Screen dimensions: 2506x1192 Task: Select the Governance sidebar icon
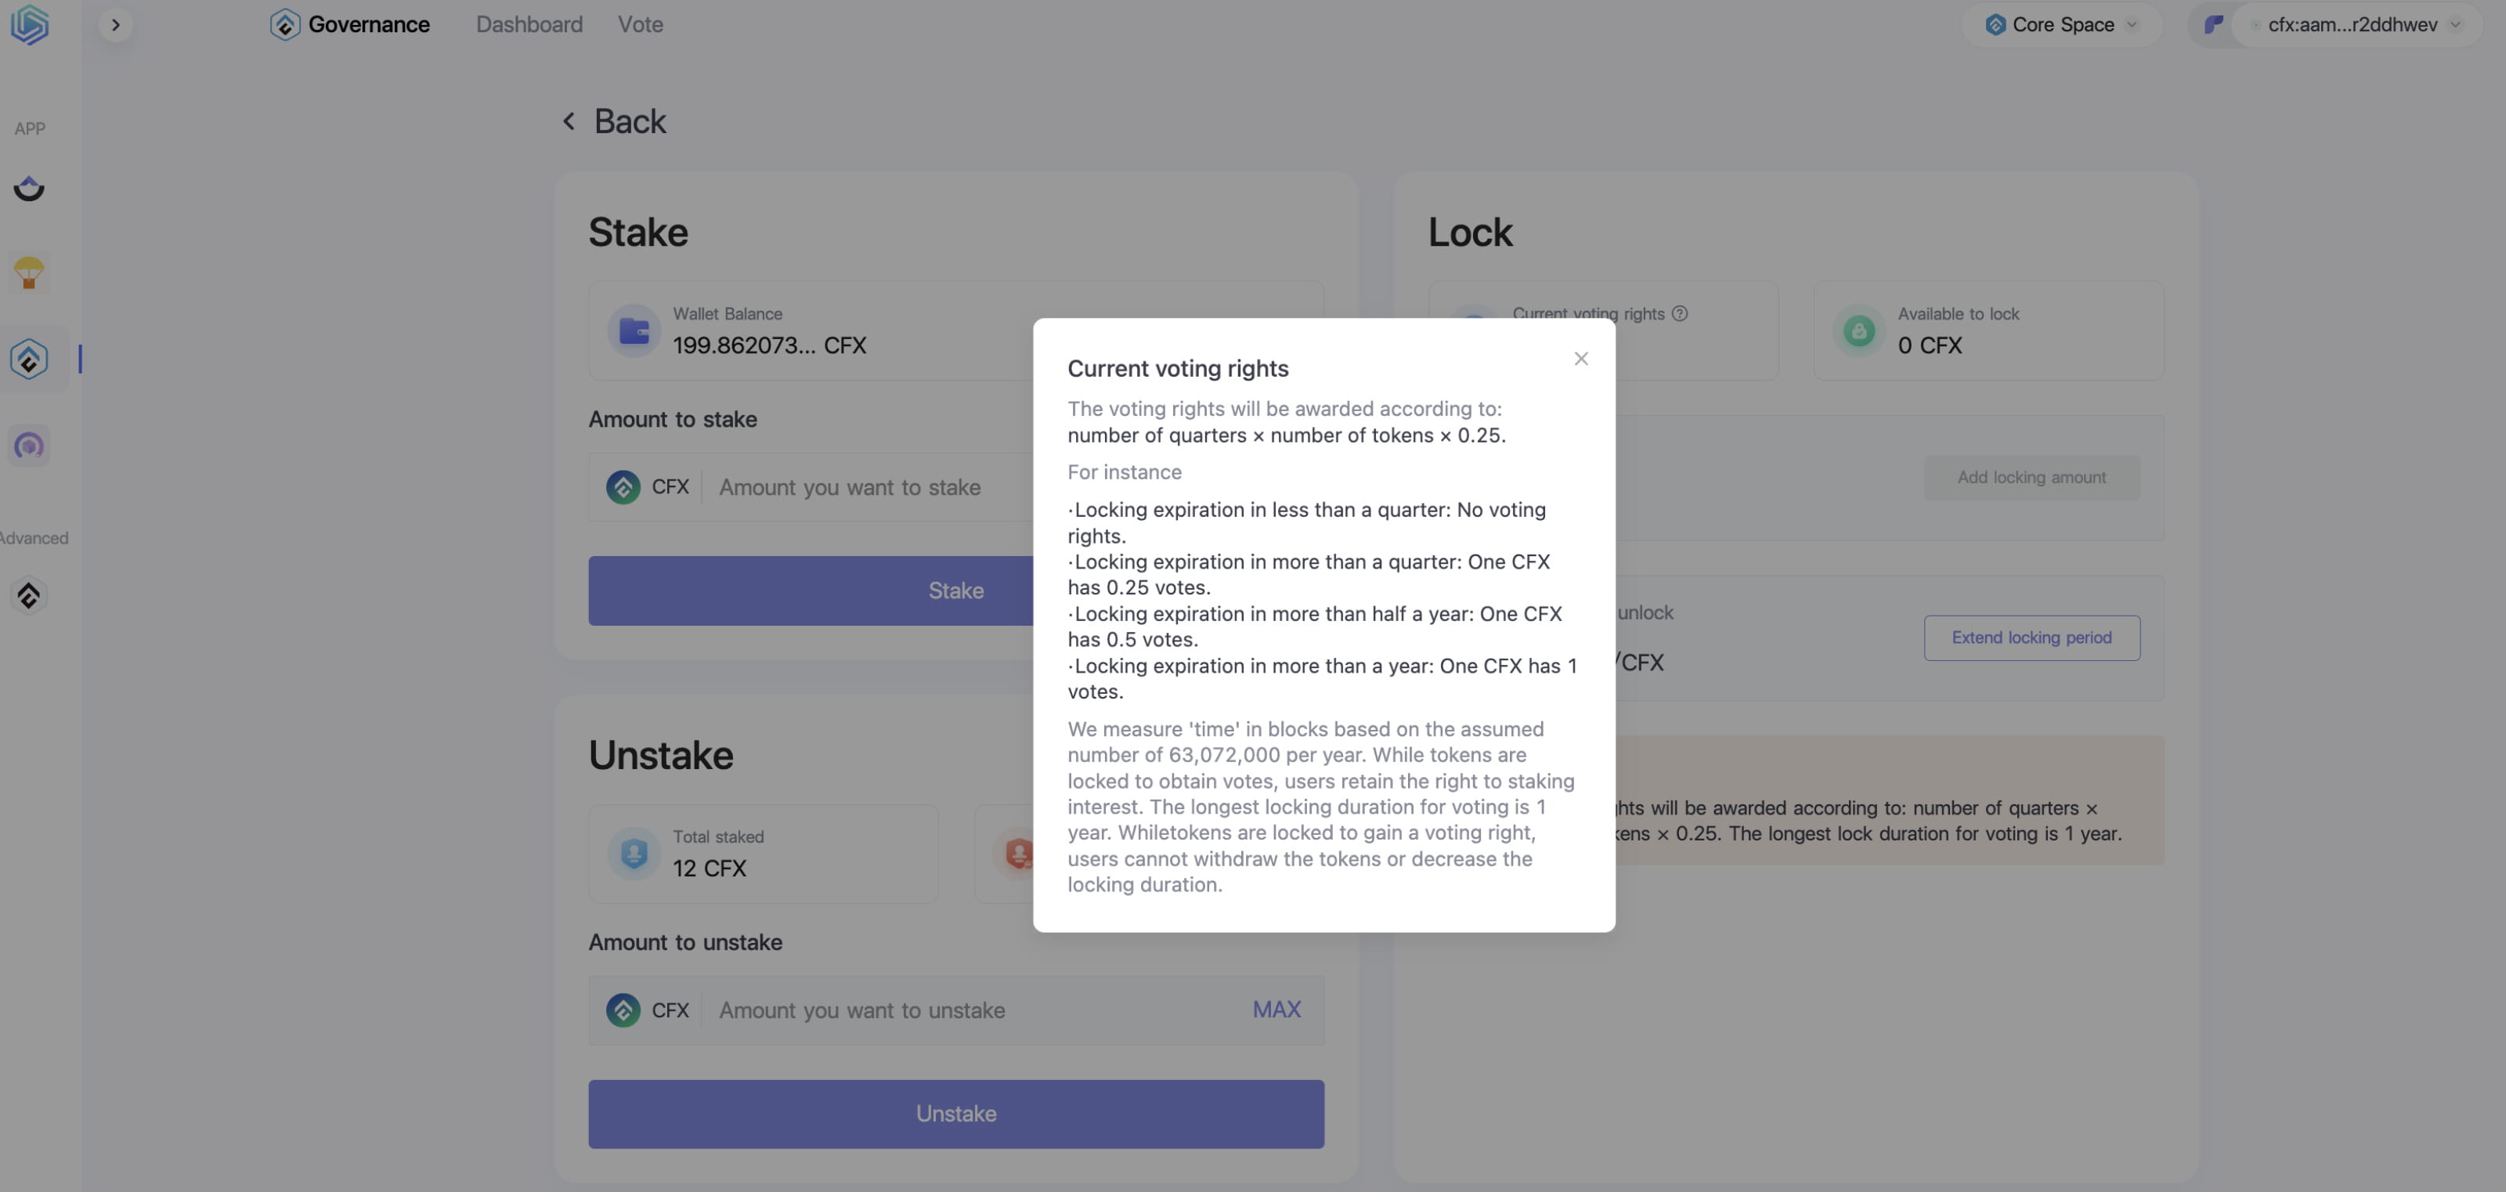coord(29,359)
